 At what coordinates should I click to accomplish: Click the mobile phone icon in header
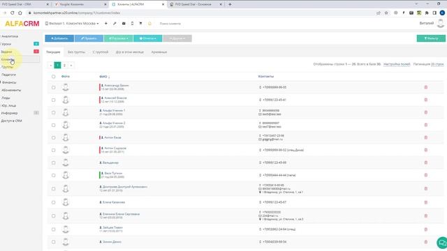coord(132,23)
